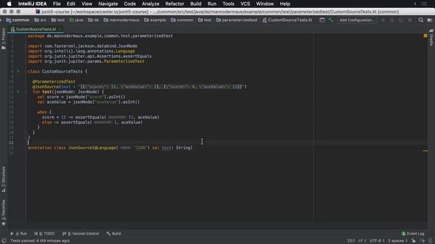Run the test function from gutter icon
The width and height of the screenshot is (435, 244).
[18, 91]
